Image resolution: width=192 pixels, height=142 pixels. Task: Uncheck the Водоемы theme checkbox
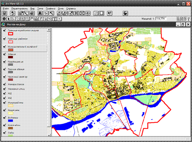4,118
